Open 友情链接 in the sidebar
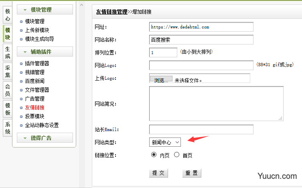The image size is (302, 188). (x=34, y=107)
